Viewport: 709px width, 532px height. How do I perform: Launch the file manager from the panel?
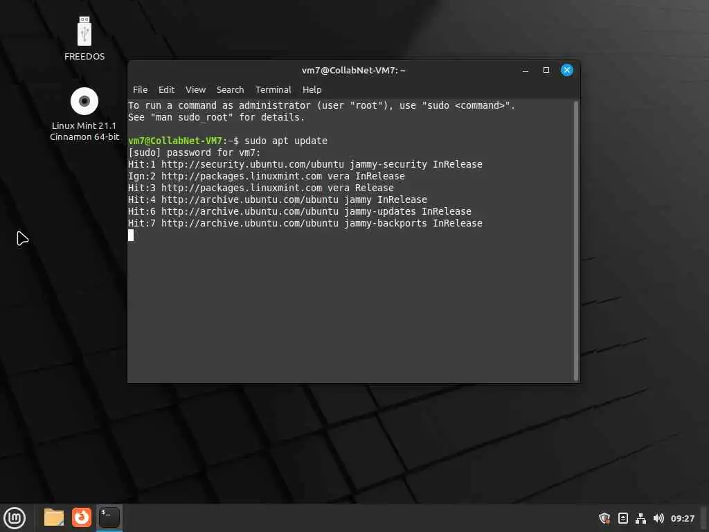tap(54, 517)
